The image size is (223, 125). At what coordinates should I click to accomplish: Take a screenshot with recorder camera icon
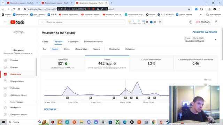click(98, 9)
